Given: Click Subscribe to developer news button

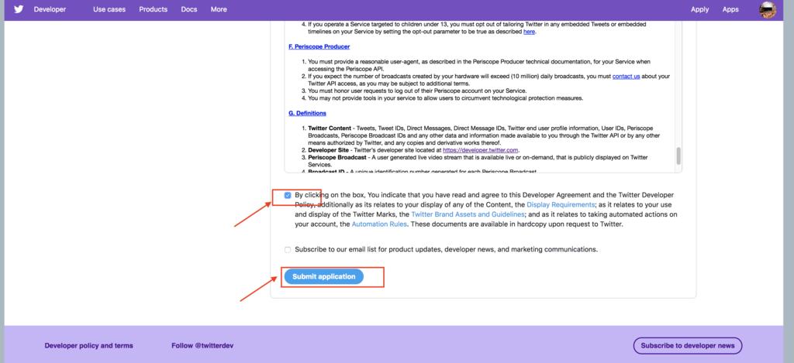Looking at the screenshot, I should 687,346.
